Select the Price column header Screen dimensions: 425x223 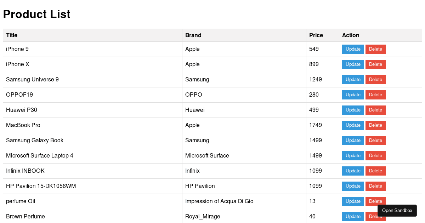pyautogui.click(x=322, y=35)
